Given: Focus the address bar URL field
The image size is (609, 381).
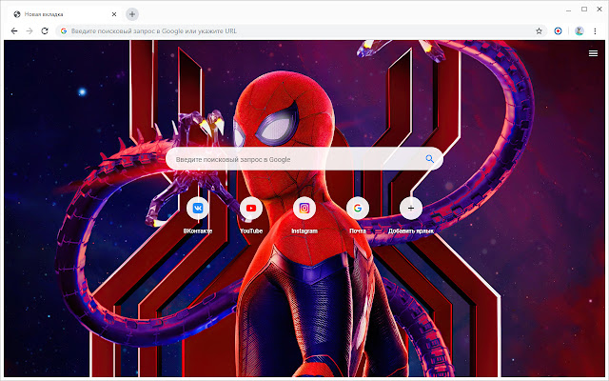Looking at the screenshot, I should [302, 31].
